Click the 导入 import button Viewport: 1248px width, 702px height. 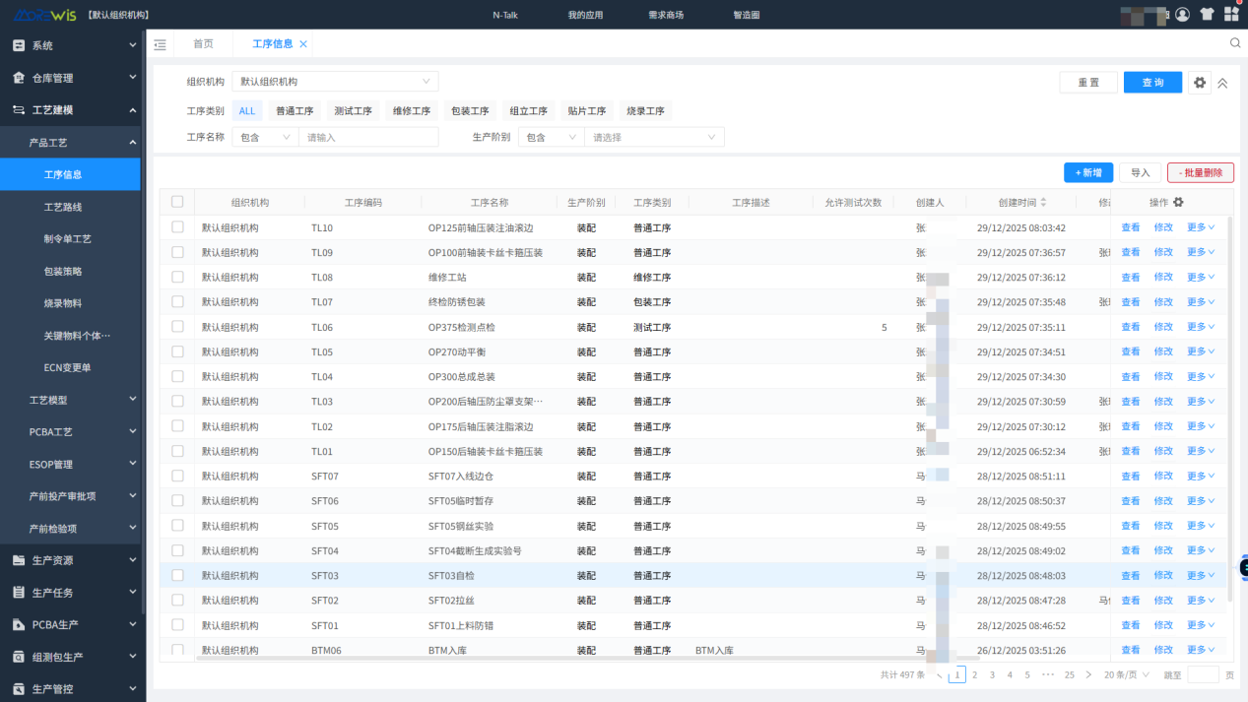click(1141, 172)
